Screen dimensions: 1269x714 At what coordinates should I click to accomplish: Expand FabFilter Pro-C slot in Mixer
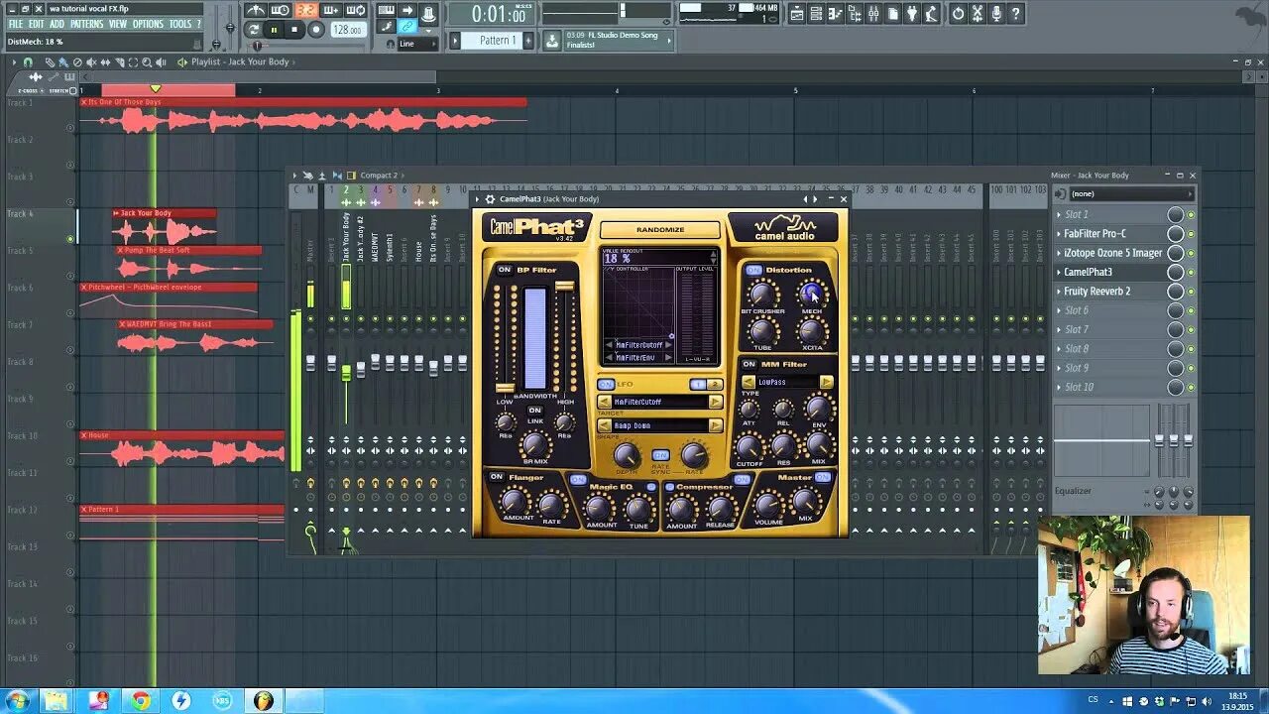(1059, 234)
